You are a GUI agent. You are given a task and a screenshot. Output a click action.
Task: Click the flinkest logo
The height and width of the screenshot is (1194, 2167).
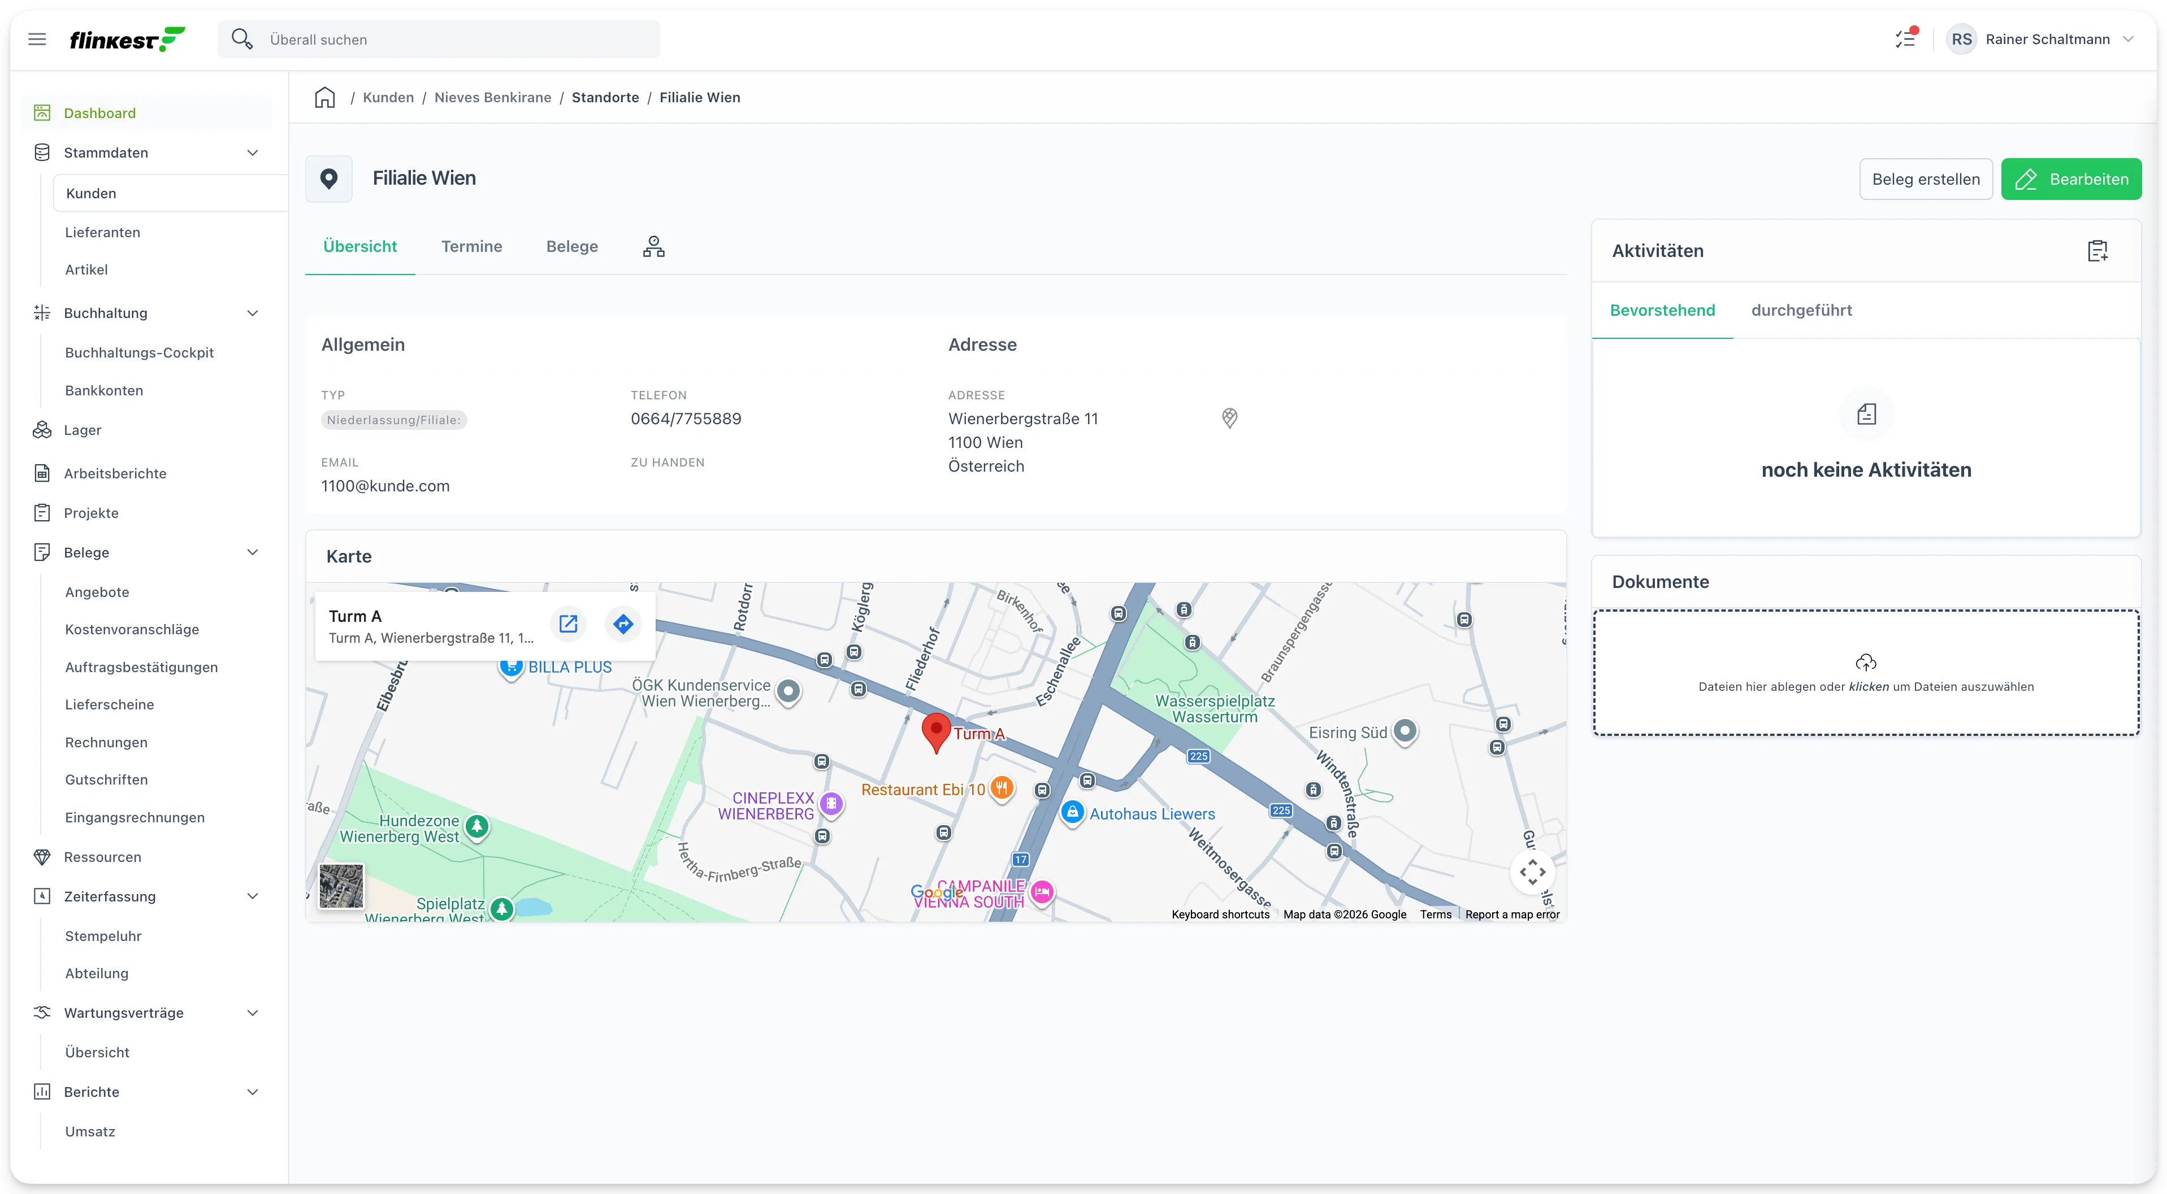click(x=127, y=38)
